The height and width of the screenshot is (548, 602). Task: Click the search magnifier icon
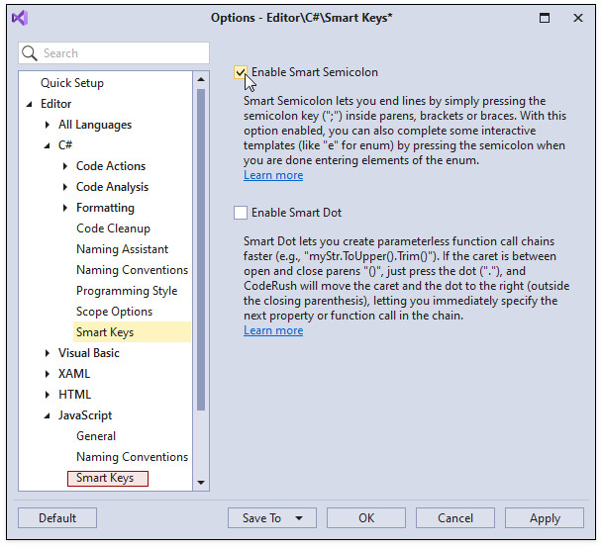tap(29, 53)
